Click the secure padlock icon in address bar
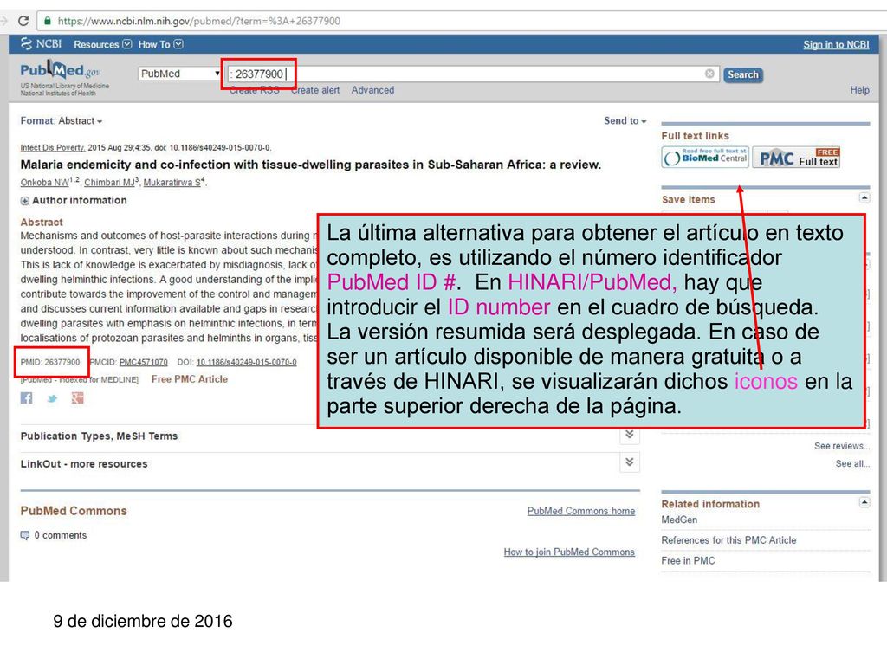The image size is (887, 665). [49, 21]
